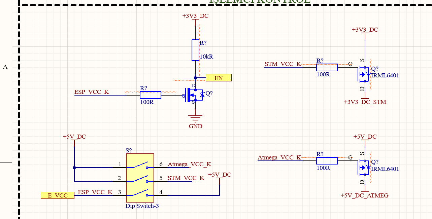Click the Atmega_VCC_K net label beside the 100R resistor
This screenshot has width=432, height=219.
pyautogui.click(x=279, y=157)
